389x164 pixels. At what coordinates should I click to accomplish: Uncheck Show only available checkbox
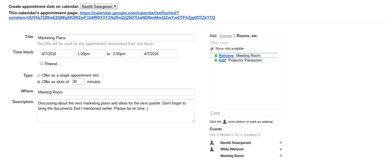pyautogui.click(x=212, y=49)
